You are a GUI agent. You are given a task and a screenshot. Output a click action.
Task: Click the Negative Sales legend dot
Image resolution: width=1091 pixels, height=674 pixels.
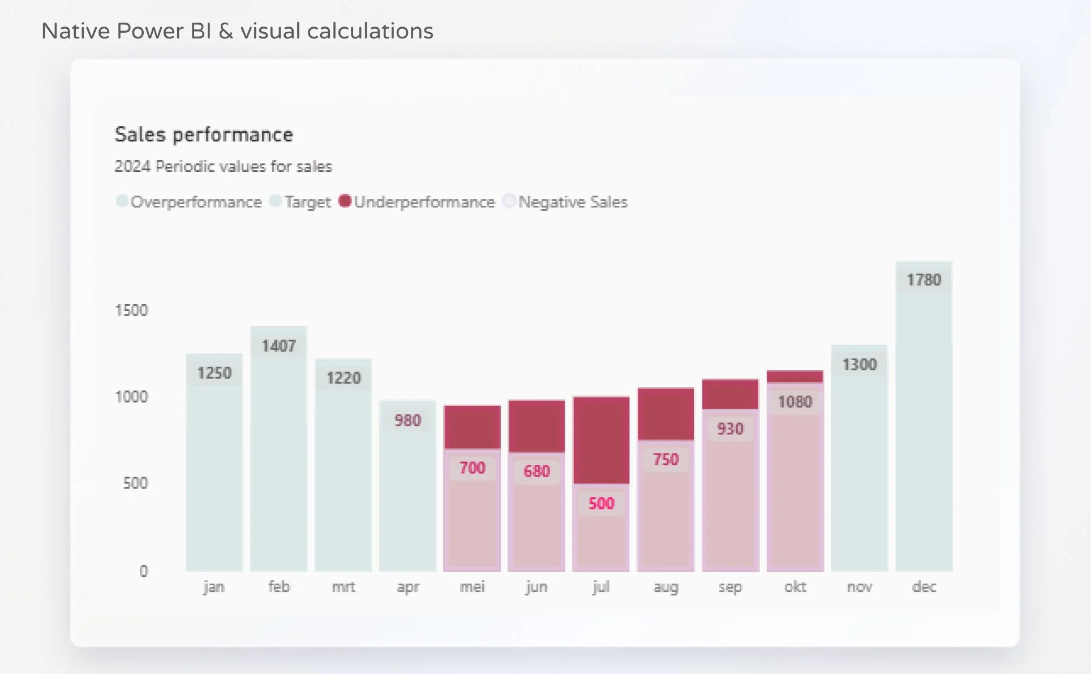tap(509, 201)
